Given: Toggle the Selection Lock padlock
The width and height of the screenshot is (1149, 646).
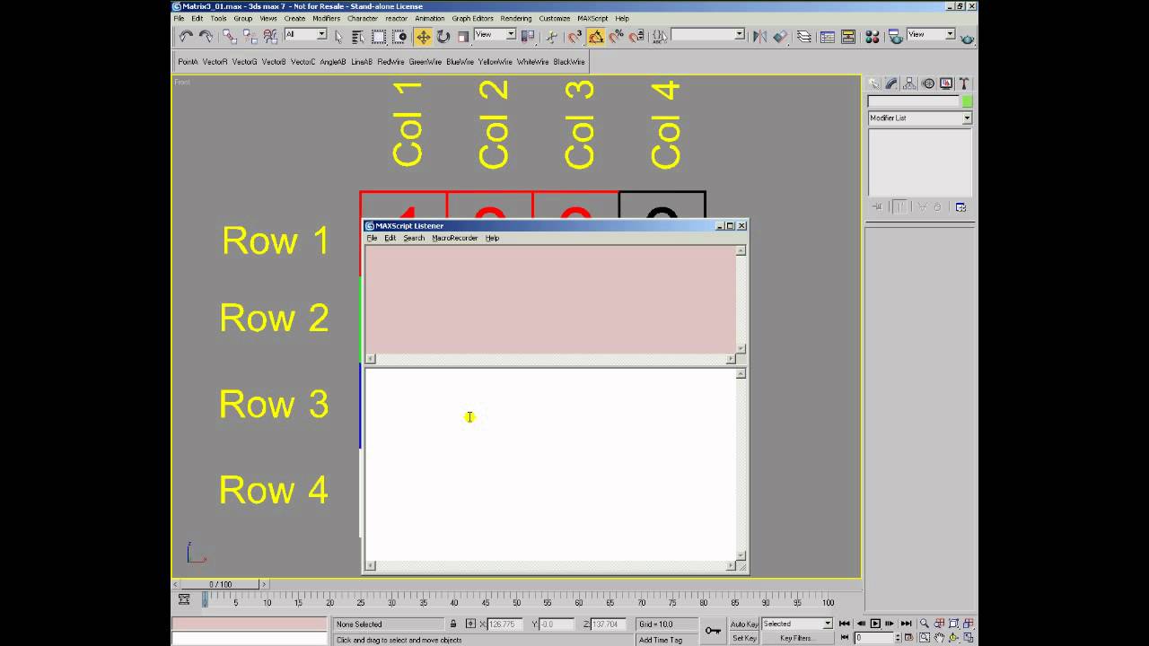Looking at the screenshot, I should point(453,624).
